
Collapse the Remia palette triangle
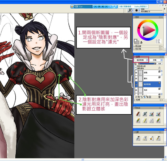pyautogui.click(x=134, y=108)
